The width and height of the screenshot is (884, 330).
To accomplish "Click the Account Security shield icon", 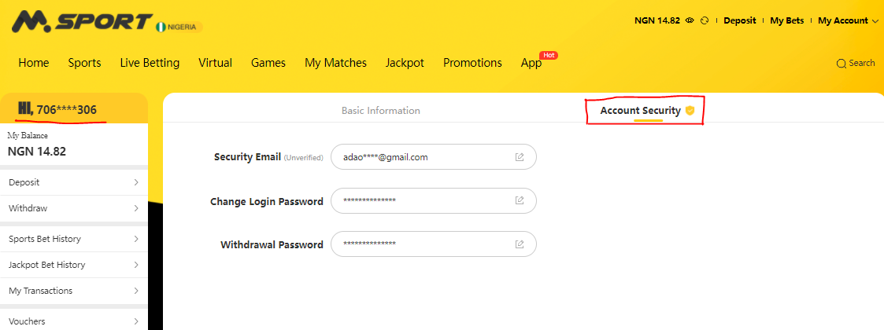I will (690, 110).
